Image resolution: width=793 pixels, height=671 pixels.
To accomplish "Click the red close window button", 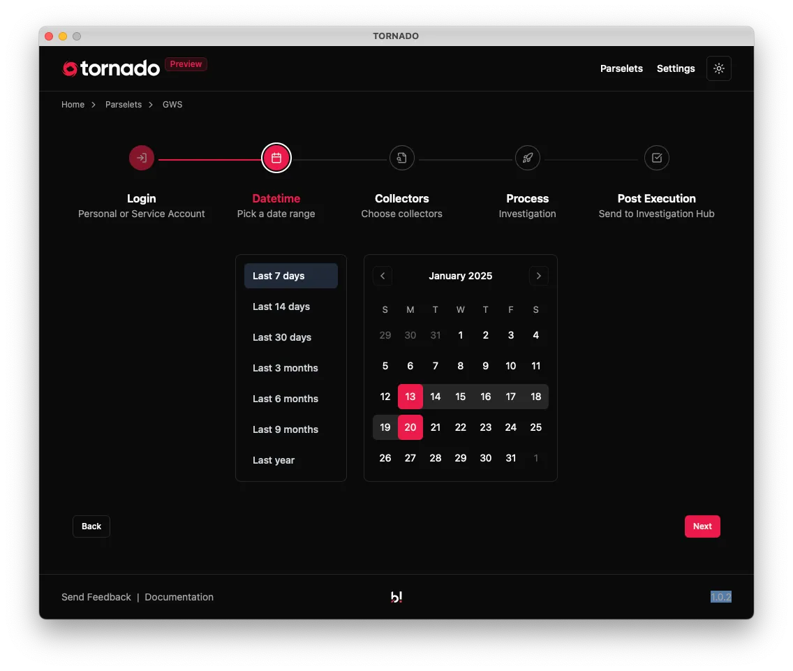I will click(49, 36).
